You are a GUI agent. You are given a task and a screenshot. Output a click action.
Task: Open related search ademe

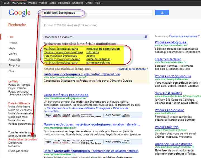coord(90,56)
